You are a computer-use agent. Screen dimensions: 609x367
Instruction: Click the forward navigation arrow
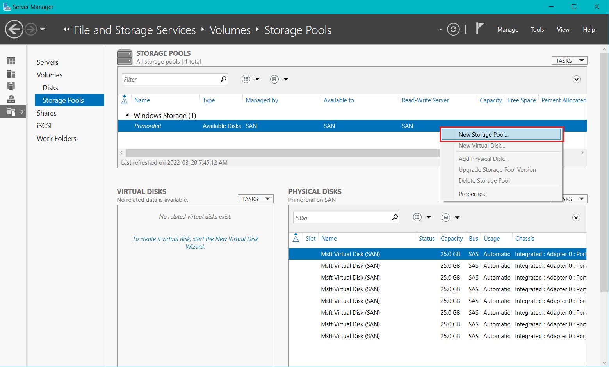tap(31, 29)
